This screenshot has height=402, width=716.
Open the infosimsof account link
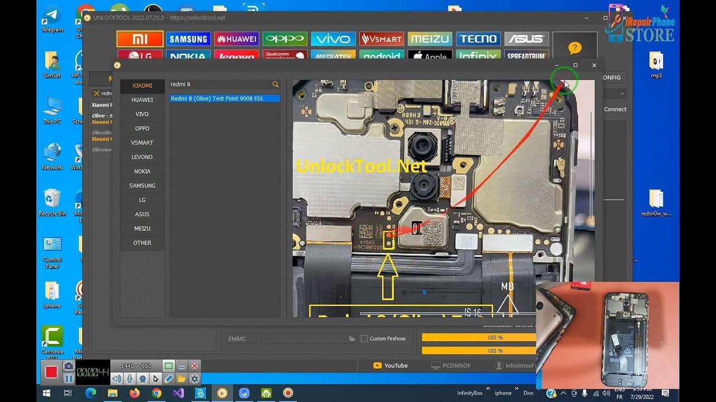515,366
